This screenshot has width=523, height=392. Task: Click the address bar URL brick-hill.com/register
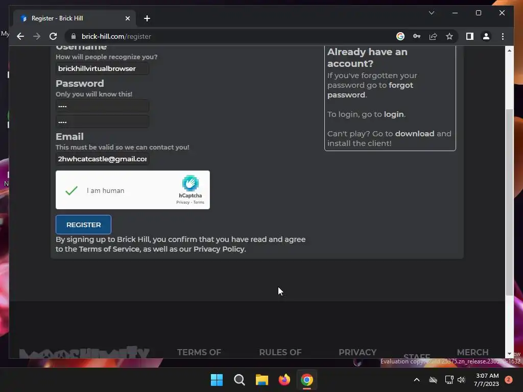[116, 36]
